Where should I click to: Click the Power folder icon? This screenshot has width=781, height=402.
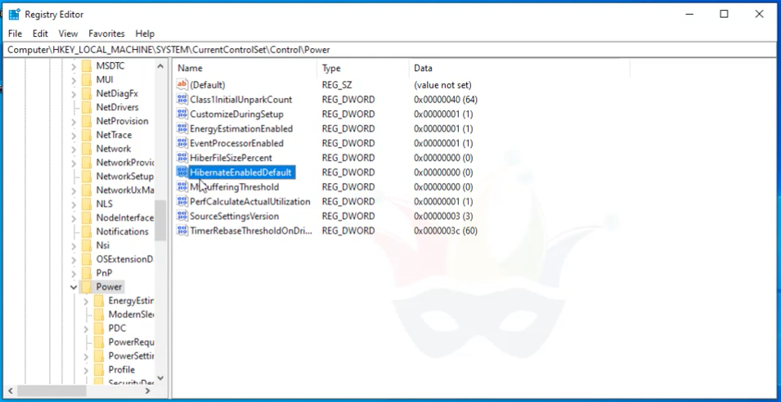click(x=88, y=287)
